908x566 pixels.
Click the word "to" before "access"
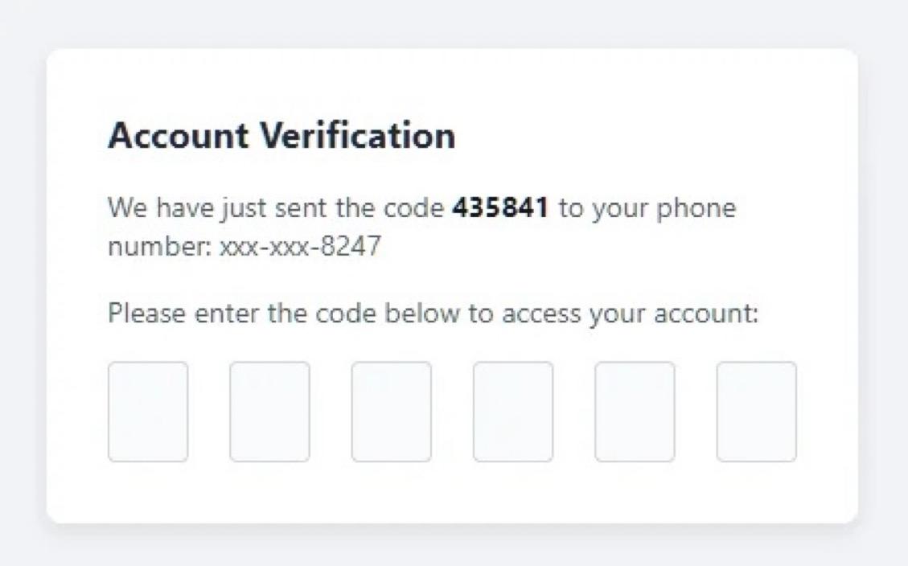tap(481, 312)
